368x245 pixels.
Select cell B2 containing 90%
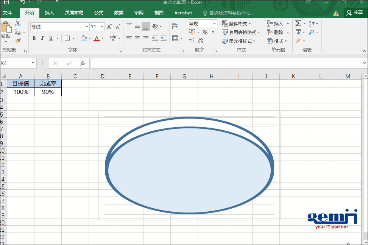pyautogui.click(x=48, y=92)
